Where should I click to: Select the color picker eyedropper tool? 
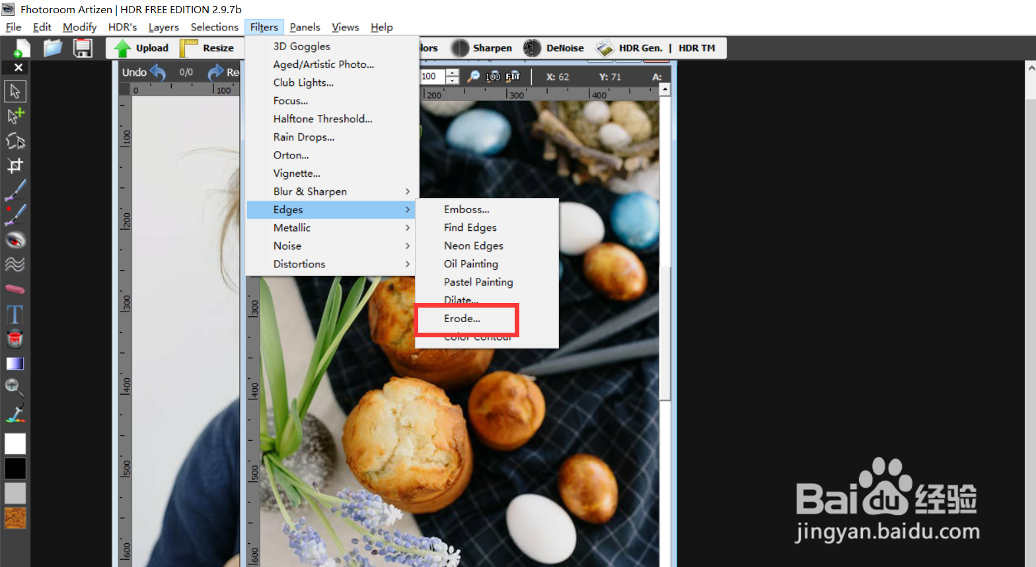15,413
